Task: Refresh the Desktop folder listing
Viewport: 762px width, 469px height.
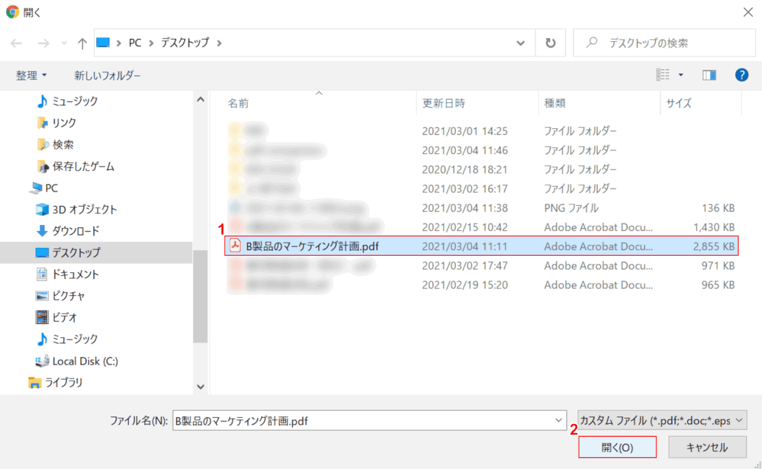Action: click(x=550, y=43)
